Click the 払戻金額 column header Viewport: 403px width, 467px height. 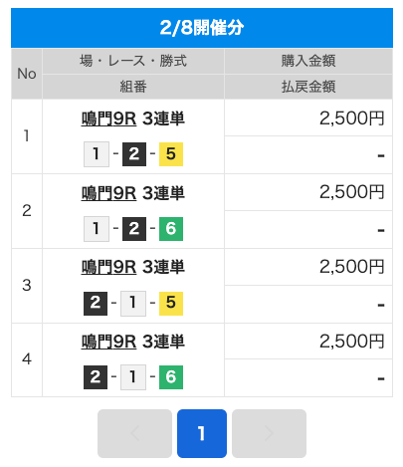[x=308, y=87]
